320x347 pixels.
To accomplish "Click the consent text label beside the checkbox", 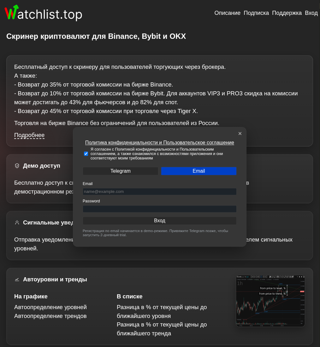I will point(157,154).
